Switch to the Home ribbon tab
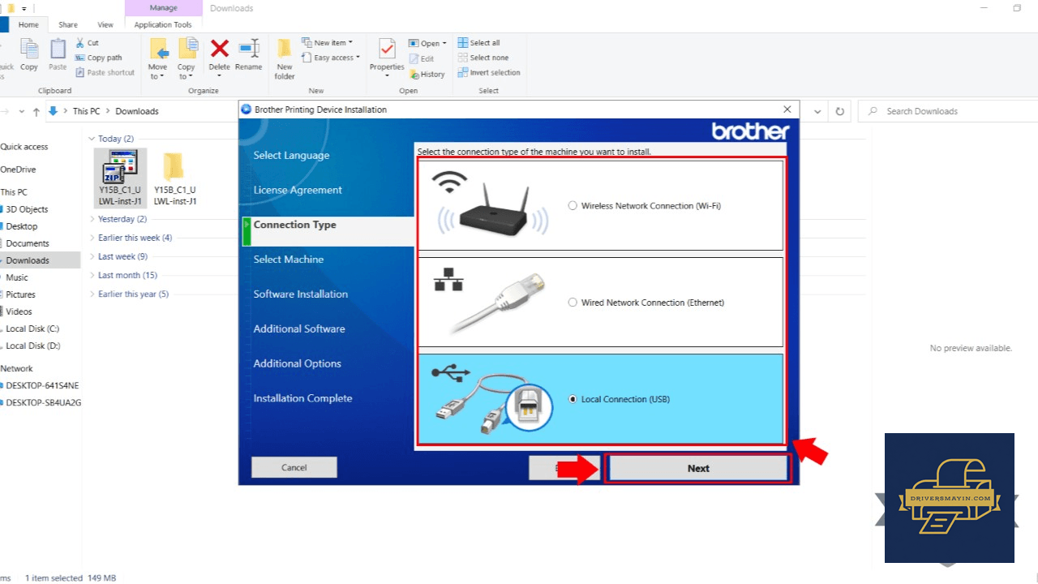The width and height of the screenshot is (1038, 584). [28, 25]
